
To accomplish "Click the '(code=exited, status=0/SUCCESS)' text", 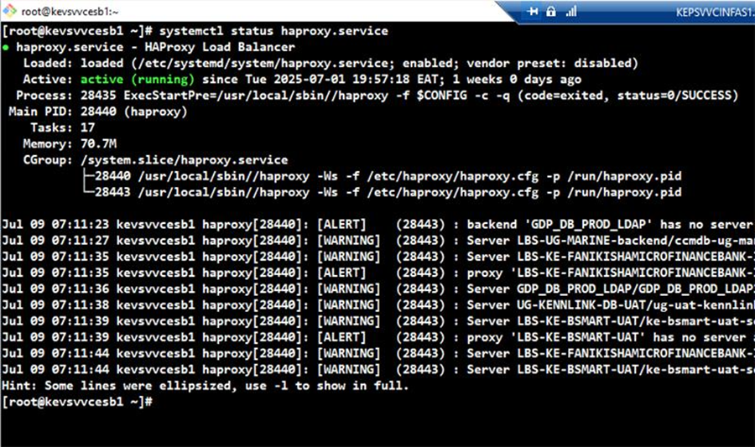I will click(x=627, y=96).
